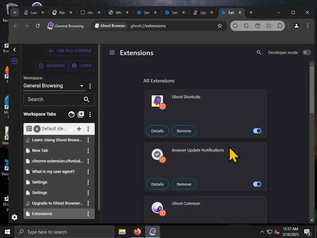Open the identity face extension icon in toolbar

coord(257,26)
